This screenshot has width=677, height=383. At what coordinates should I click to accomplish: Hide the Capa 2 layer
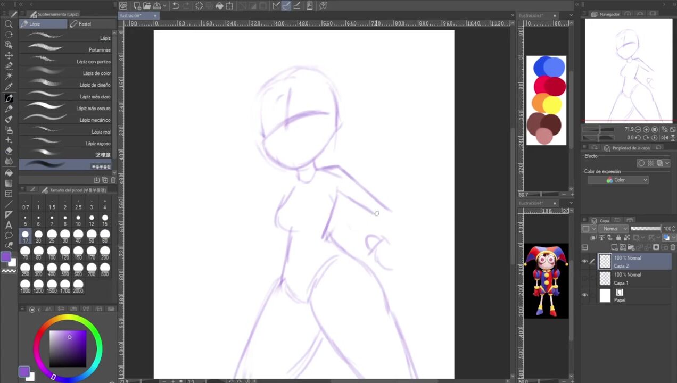584,261
